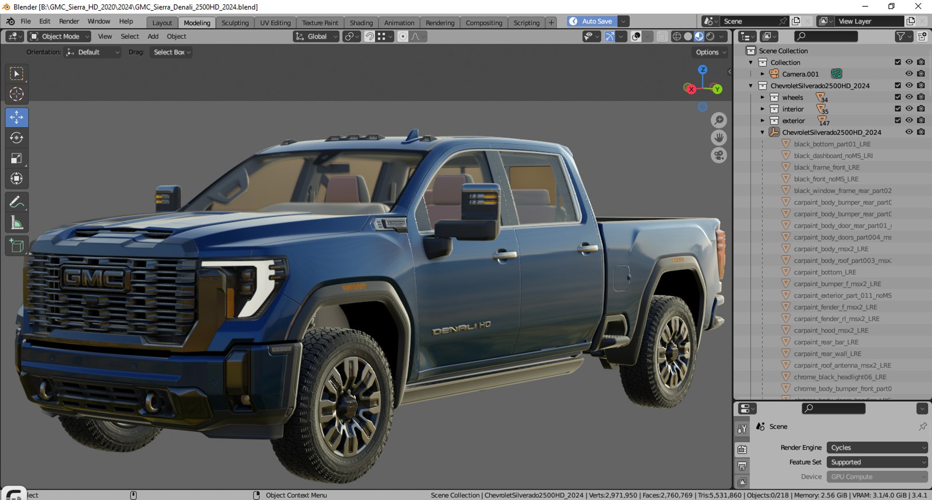
Task: Uncheck the interior collection checkbox
Action: 898,109
